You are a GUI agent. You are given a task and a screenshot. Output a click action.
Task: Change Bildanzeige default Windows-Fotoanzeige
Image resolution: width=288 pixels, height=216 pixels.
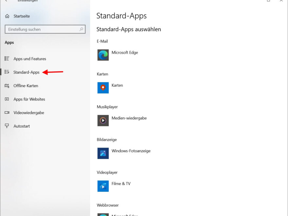[131, 151]
